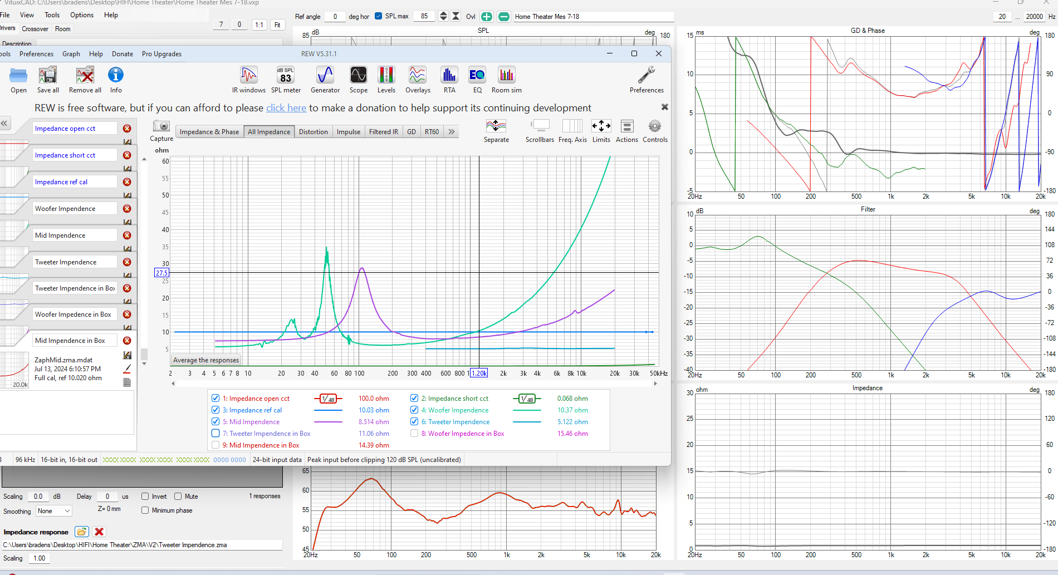Open the Tools menu in VituixCAD

click(x=52, y=15)
